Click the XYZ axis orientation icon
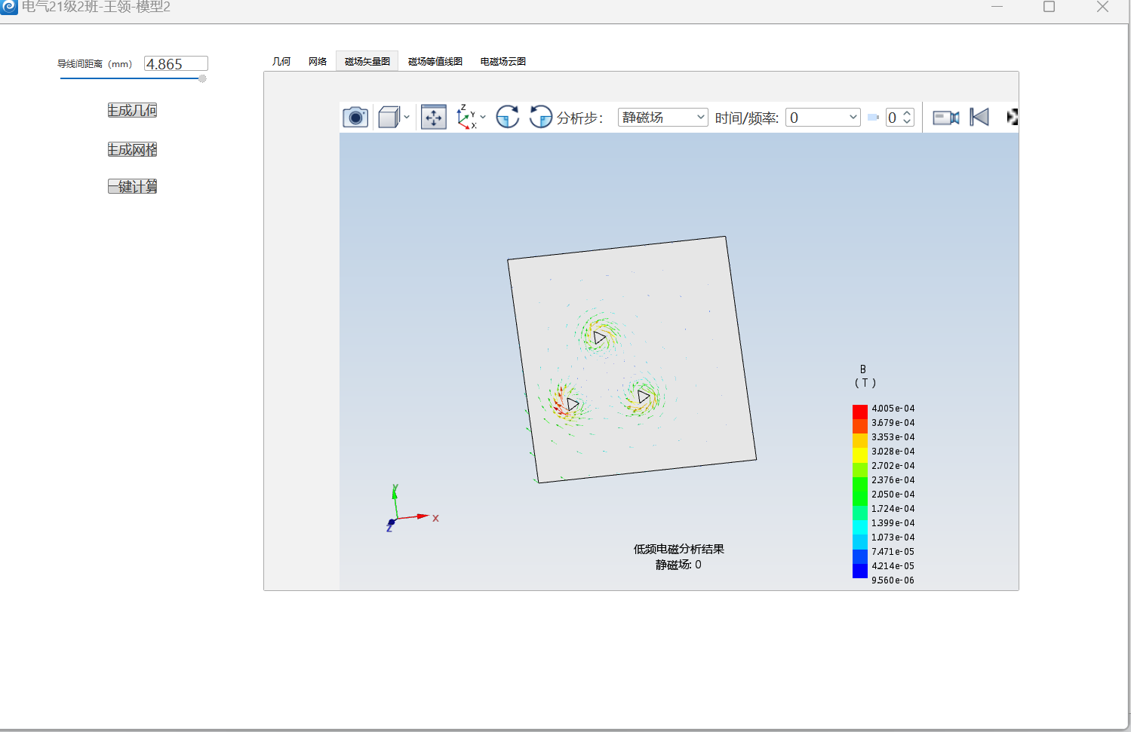 466,117
